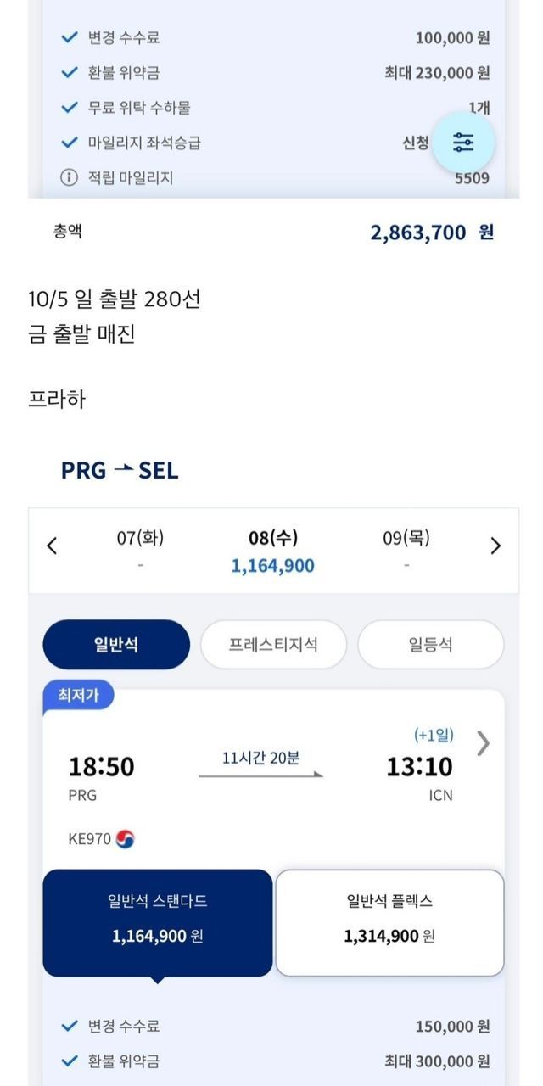Select the 일반석 플렉스 fare option
The width and height of the screenshot is (543, 1086).
click(x=389, y=921)
